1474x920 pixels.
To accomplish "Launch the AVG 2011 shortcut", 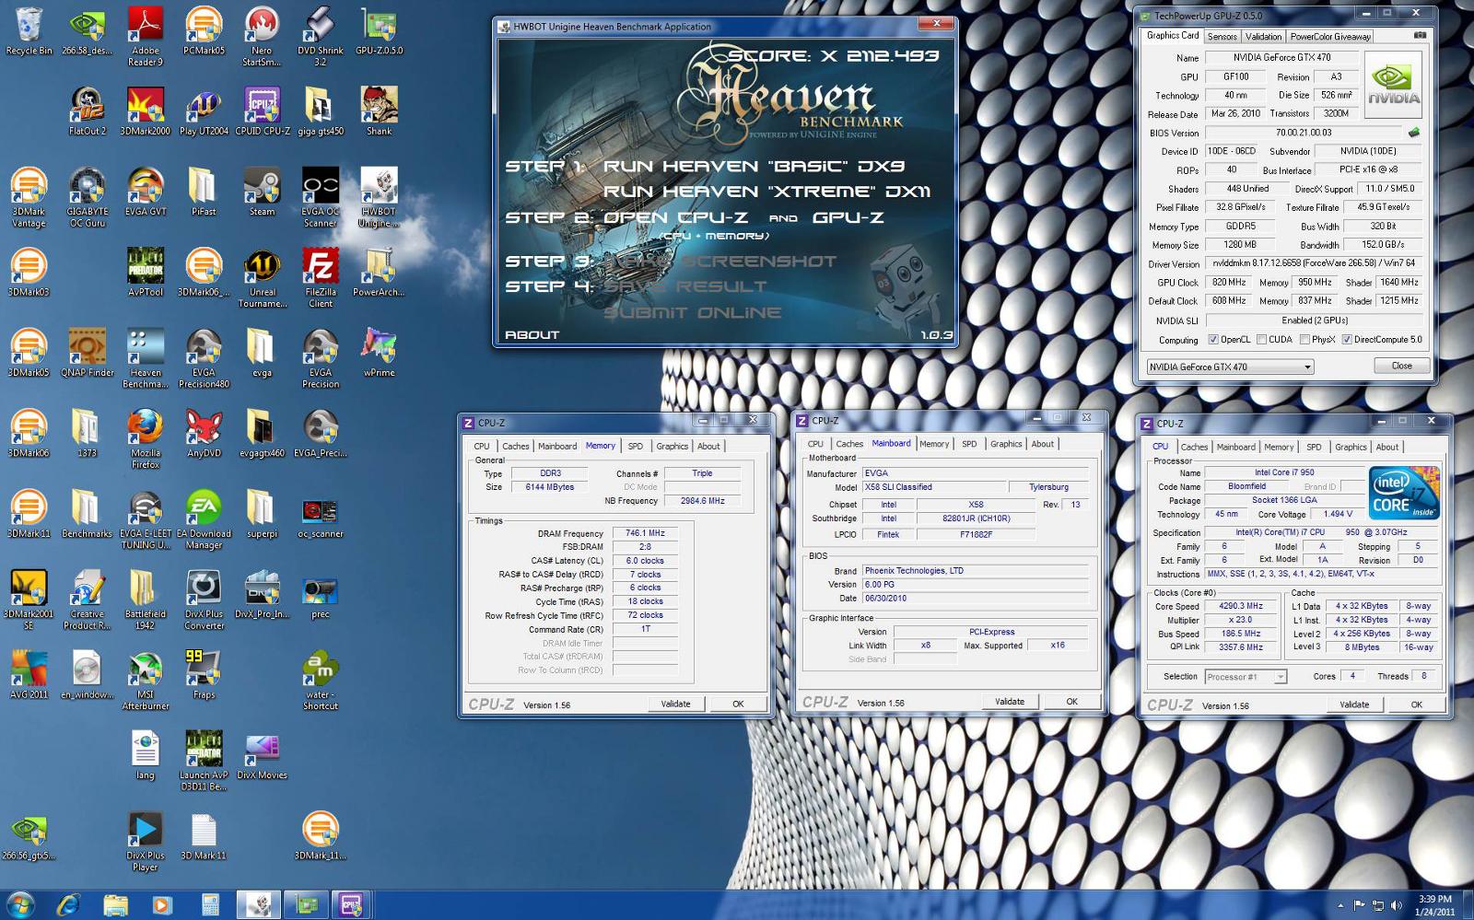I will tap(29, 675).
